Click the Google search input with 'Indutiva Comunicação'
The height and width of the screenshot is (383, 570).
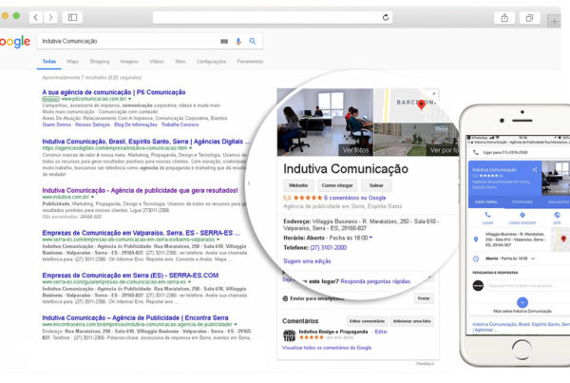tap(129, 41)
